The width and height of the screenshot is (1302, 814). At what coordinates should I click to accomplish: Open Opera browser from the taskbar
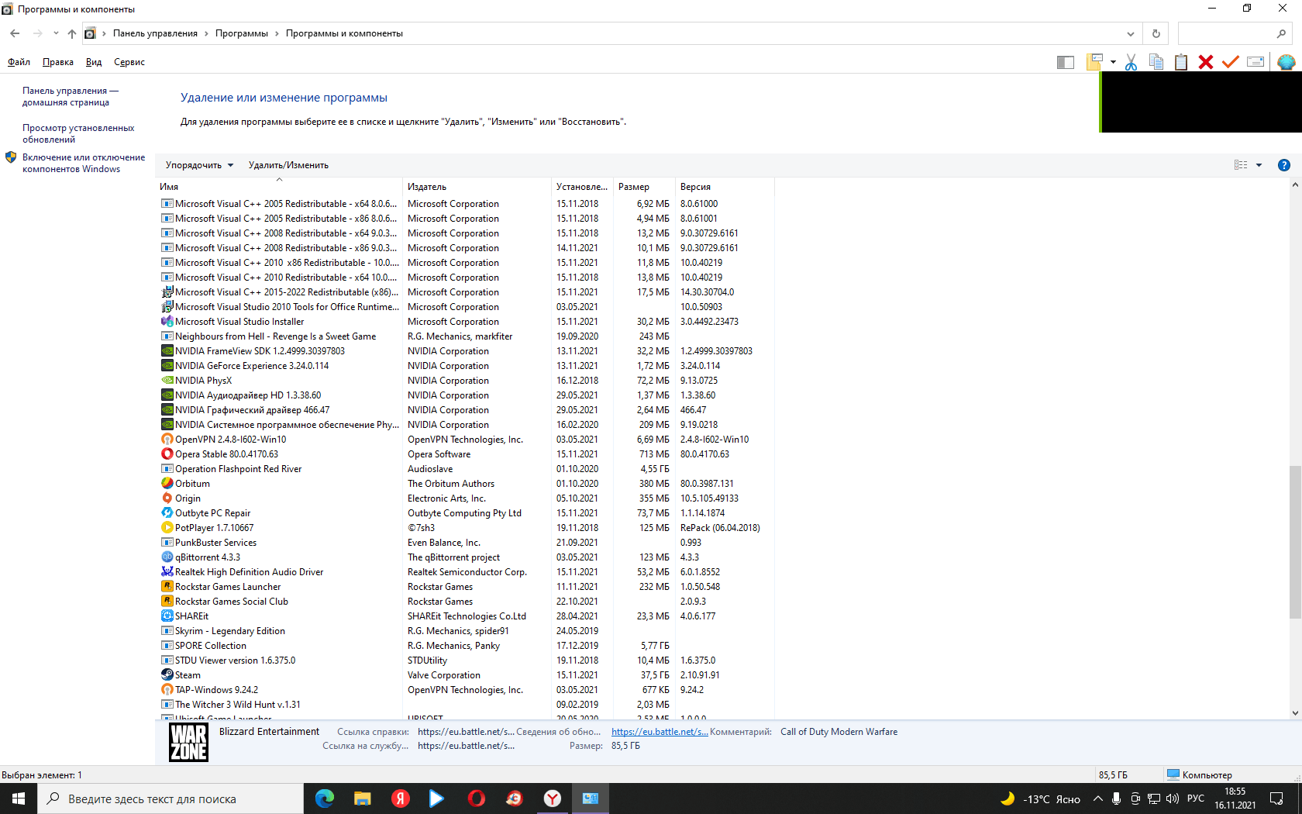pyautogui.click(x=477, y=798)
